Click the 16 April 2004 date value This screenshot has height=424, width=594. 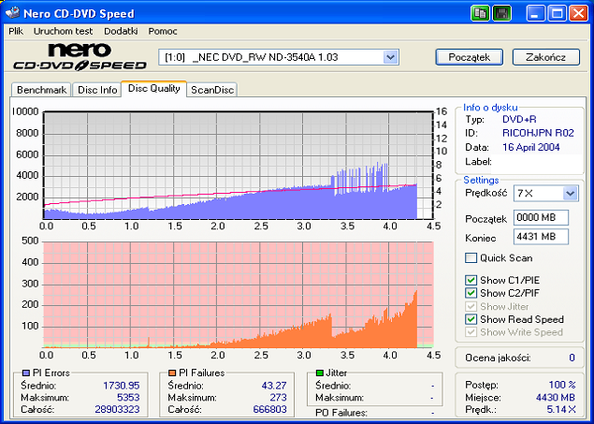(531, 147)
